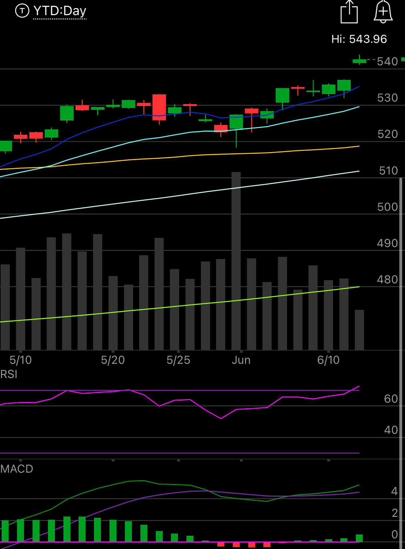Viewport: 405px width, 549px height.
Task: Tap the 540 price axis label
Action: coord(387,62)
